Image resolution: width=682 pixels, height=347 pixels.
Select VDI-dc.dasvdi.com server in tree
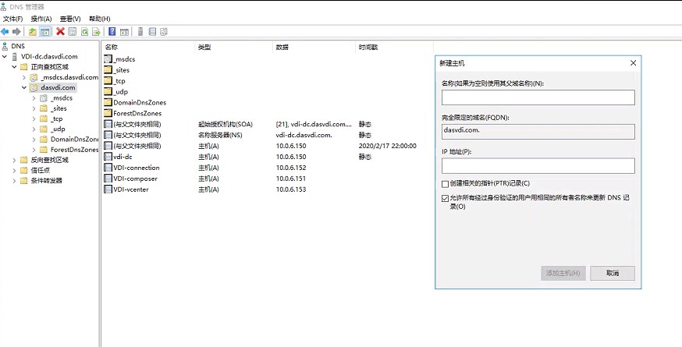[49, 56]
